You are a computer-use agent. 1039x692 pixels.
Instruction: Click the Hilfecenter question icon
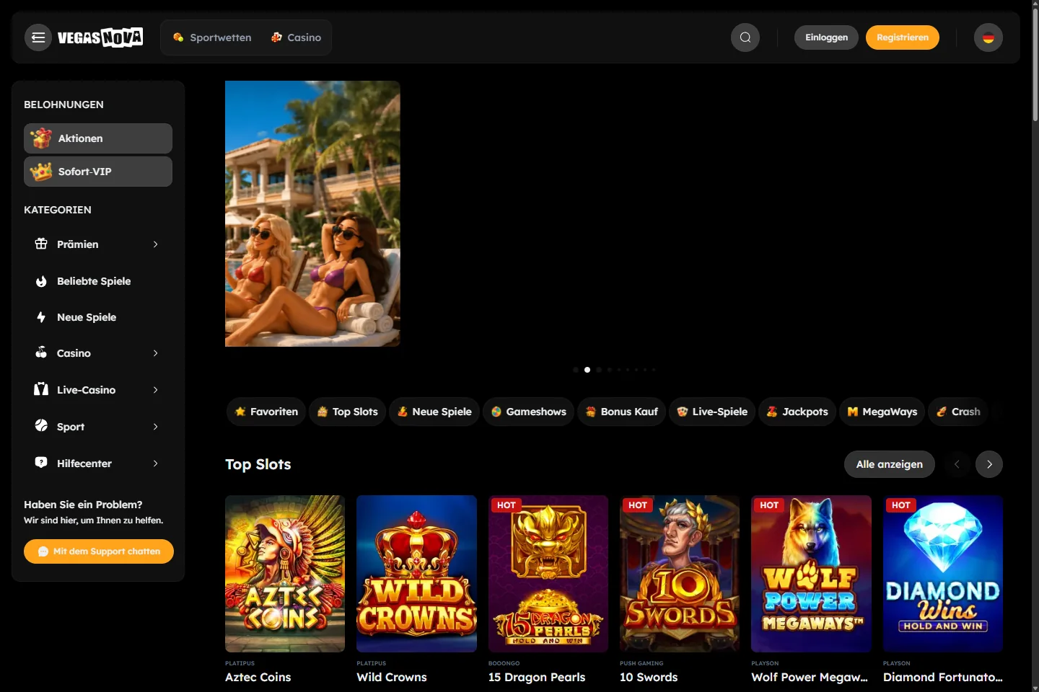(41, 463)
